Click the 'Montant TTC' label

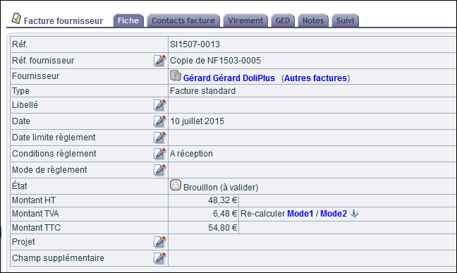tap(36, 228)
